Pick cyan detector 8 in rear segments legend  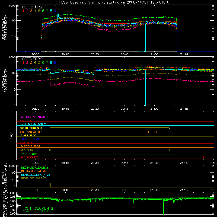click(51, 63)
